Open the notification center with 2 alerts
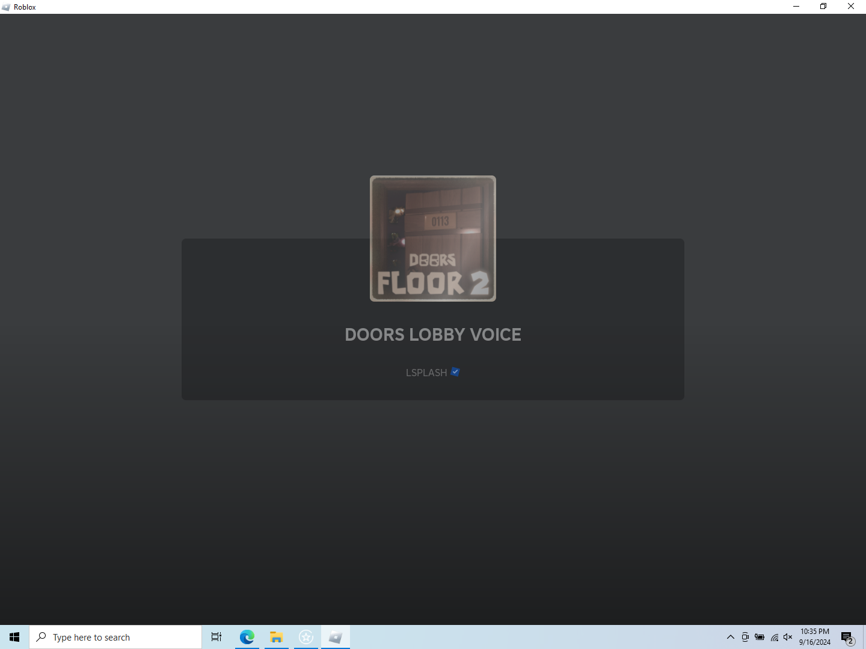The height and width of the screenshot is (649, 866). point(848,637)
